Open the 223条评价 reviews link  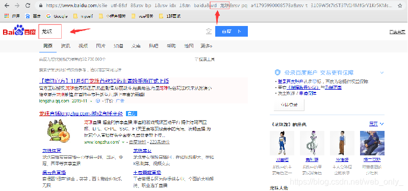coord(160,142)
